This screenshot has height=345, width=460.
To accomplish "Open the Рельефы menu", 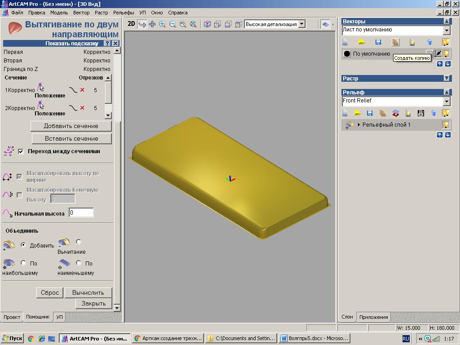I will click(124, 13).
